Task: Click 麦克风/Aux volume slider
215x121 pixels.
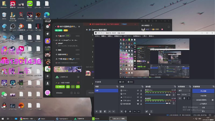Action: (156, 95)
